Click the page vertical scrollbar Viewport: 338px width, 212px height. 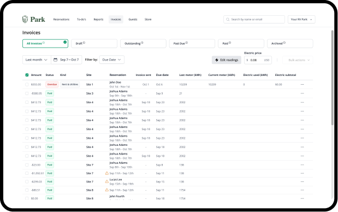[x=332, y=78]
